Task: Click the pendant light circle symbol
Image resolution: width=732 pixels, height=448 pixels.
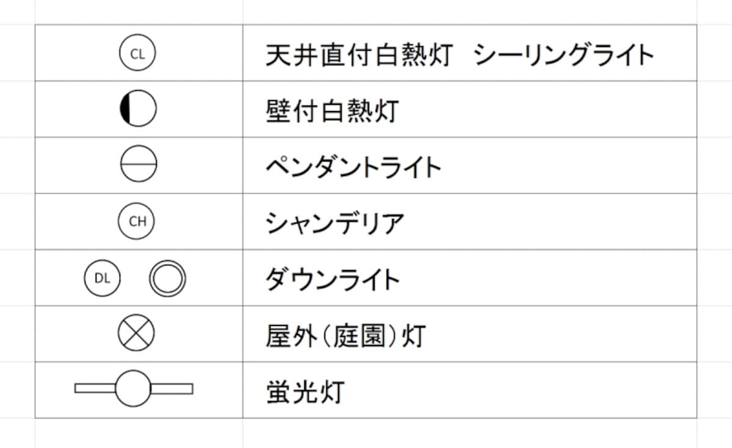Action: point(138,165)
